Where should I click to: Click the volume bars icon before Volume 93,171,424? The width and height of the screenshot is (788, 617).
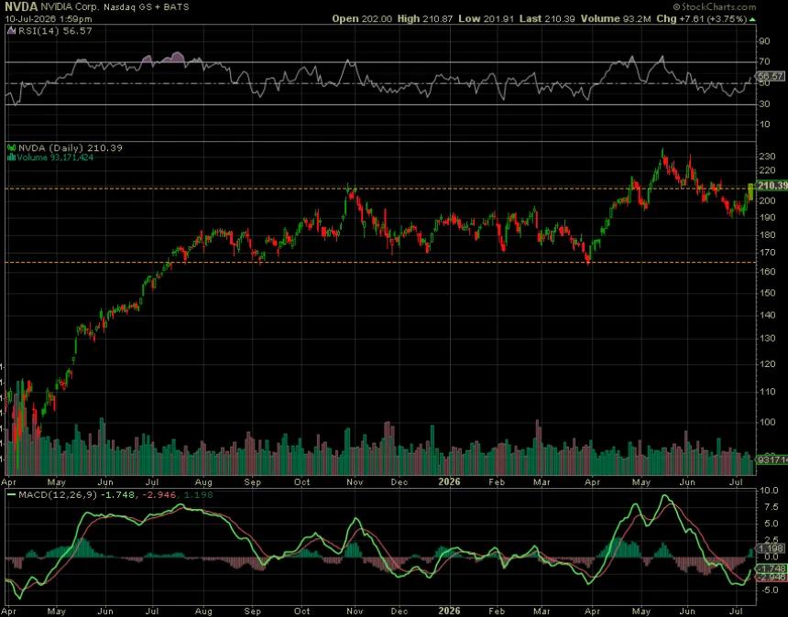pos(12,157)
